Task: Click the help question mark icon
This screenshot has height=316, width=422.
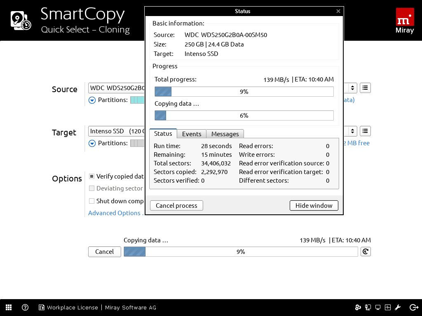Action: (x=25, y=307)
